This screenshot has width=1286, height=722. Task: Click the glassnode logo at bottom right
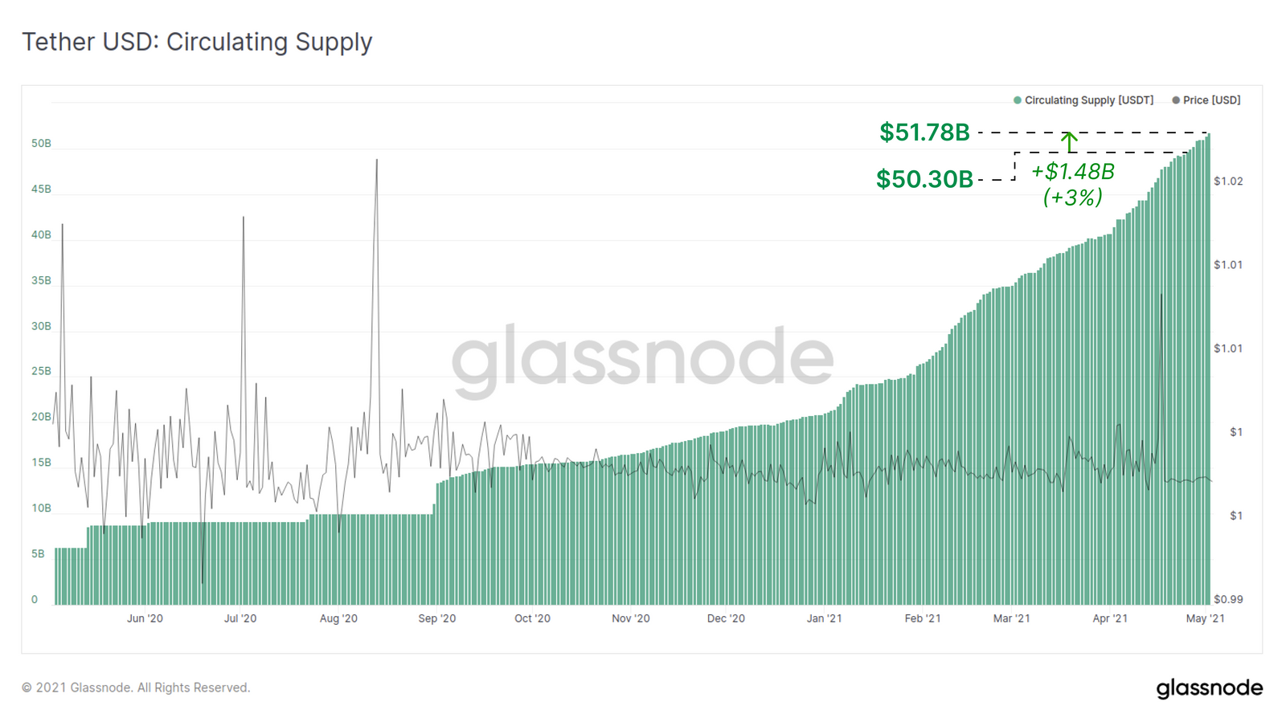(1209, 688)
